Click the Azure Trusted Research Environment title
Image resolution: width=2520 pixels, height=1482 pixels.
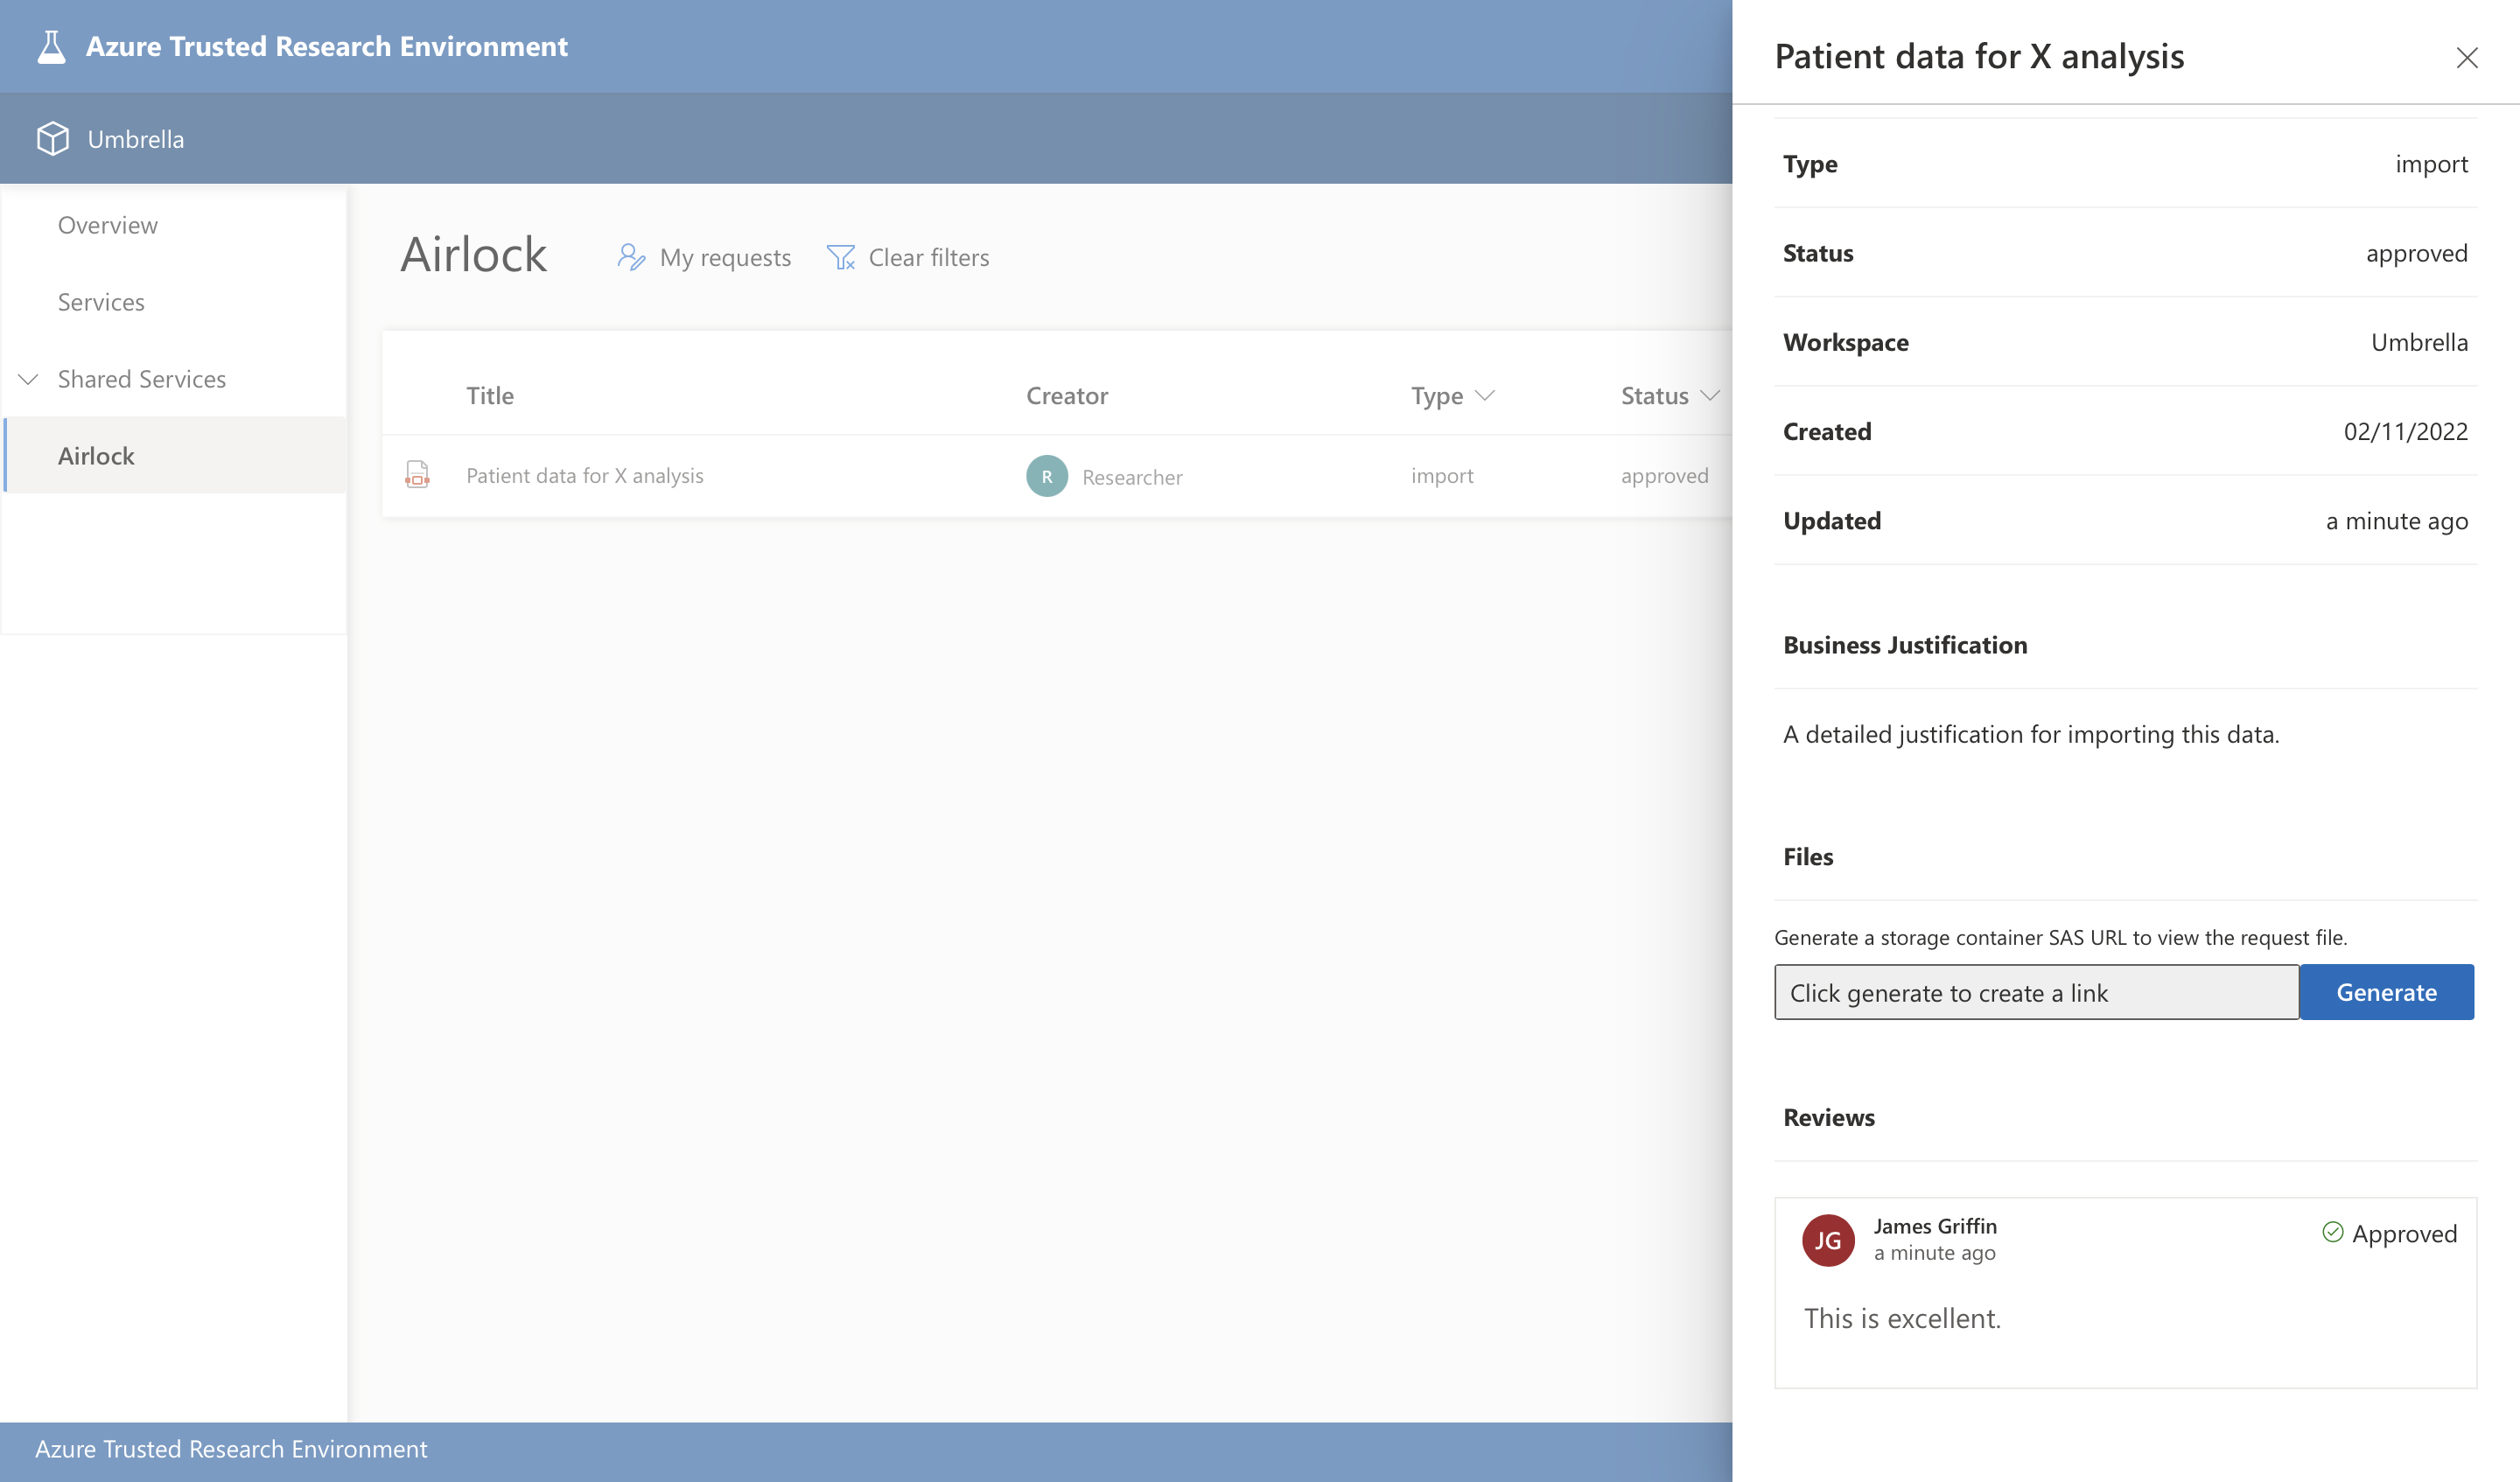[326, 47]
